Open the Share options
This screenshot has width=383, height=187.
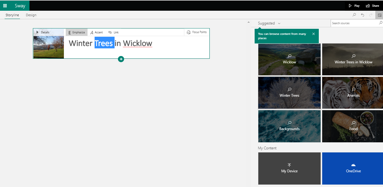[x=372, y=6]
